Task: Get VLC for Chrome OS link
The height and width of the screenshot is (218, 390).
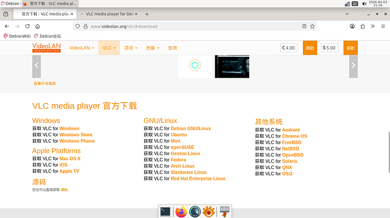Action: [294, 136]
